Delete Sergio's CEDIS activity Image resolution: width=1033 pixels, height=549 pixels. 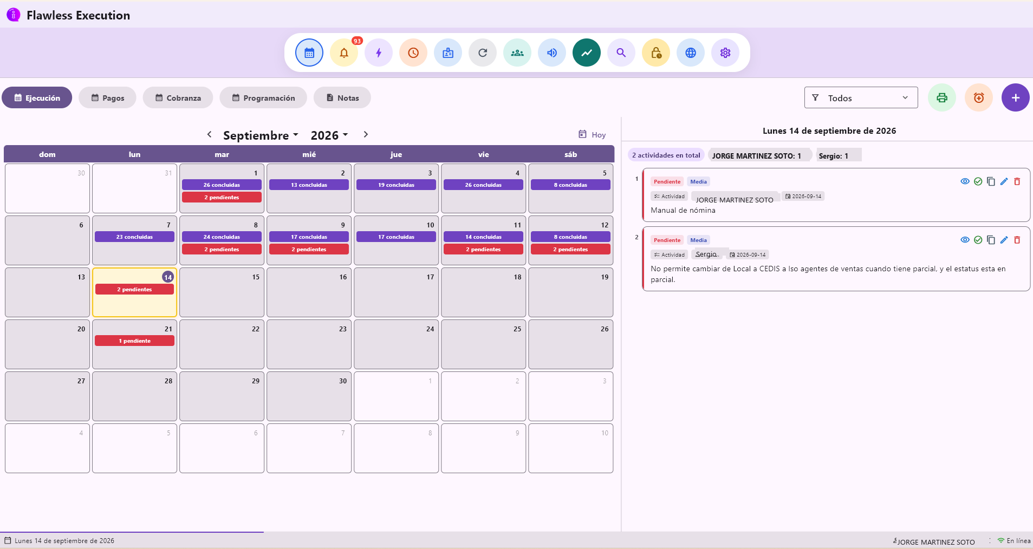[1017, 240]
